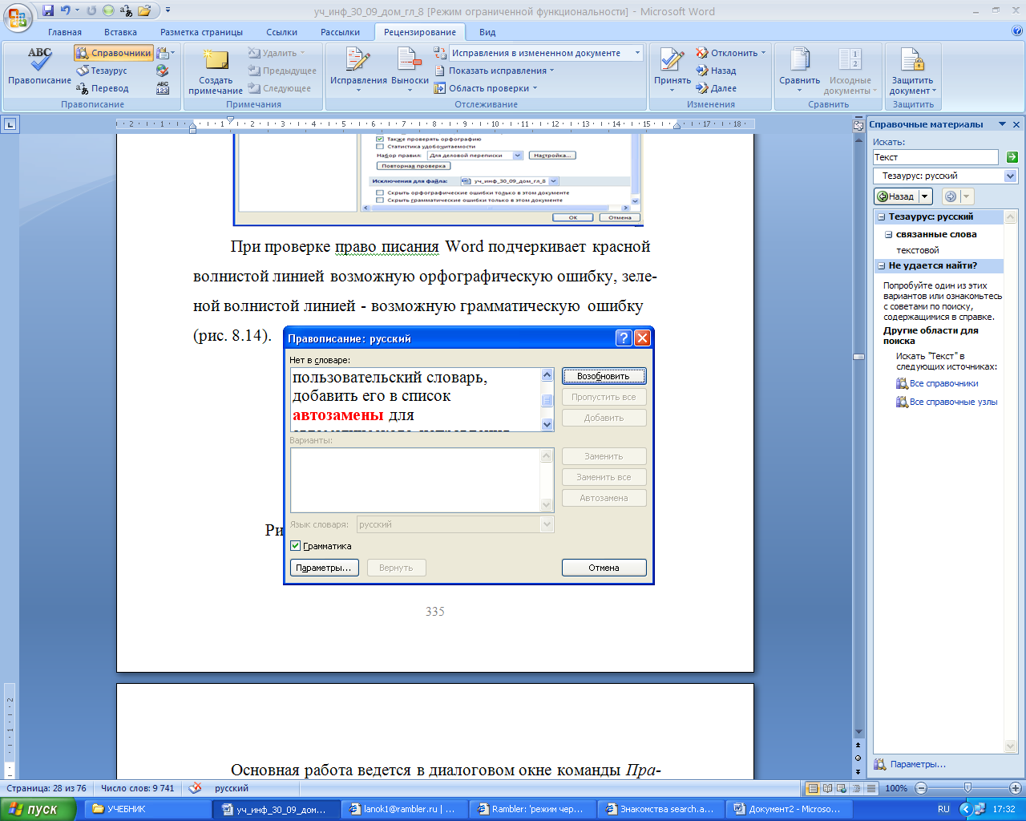Screen dimensions: 1026x821
Task: Open the research pane options arrow
Action: click(1001, 124)
